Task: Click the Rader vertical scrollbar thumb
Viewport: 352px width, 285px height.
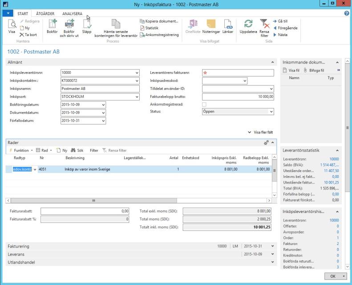Action: pyautogui.click(x=274, y=171)
